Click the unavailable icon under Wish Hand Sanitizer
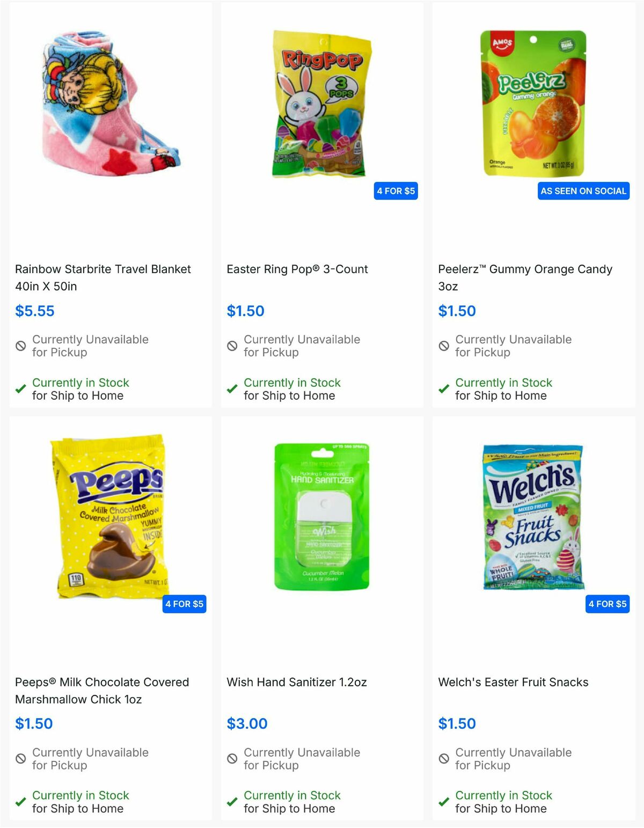Image resolution: width=644 pixels, height=828 pixels. [232, 759]
